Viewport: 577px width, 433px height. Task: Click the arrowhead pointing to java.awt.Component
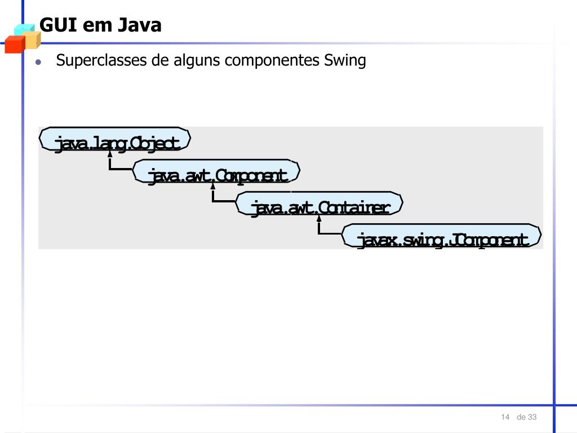coord(214,185)
